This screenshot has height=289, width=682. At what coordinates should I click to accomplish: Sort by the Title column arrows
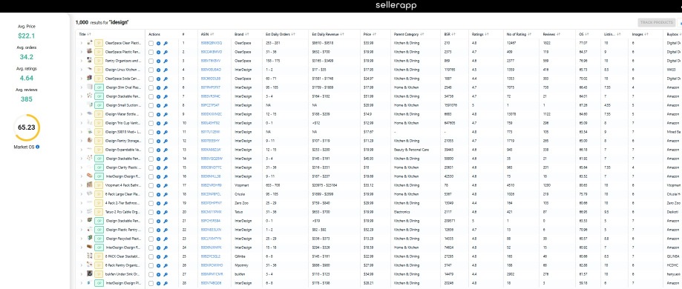click(x=89, y=34)
